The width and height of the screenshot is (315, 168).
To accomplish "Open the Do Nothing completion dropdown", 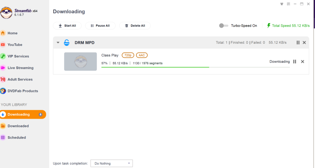I will point(112,163).
